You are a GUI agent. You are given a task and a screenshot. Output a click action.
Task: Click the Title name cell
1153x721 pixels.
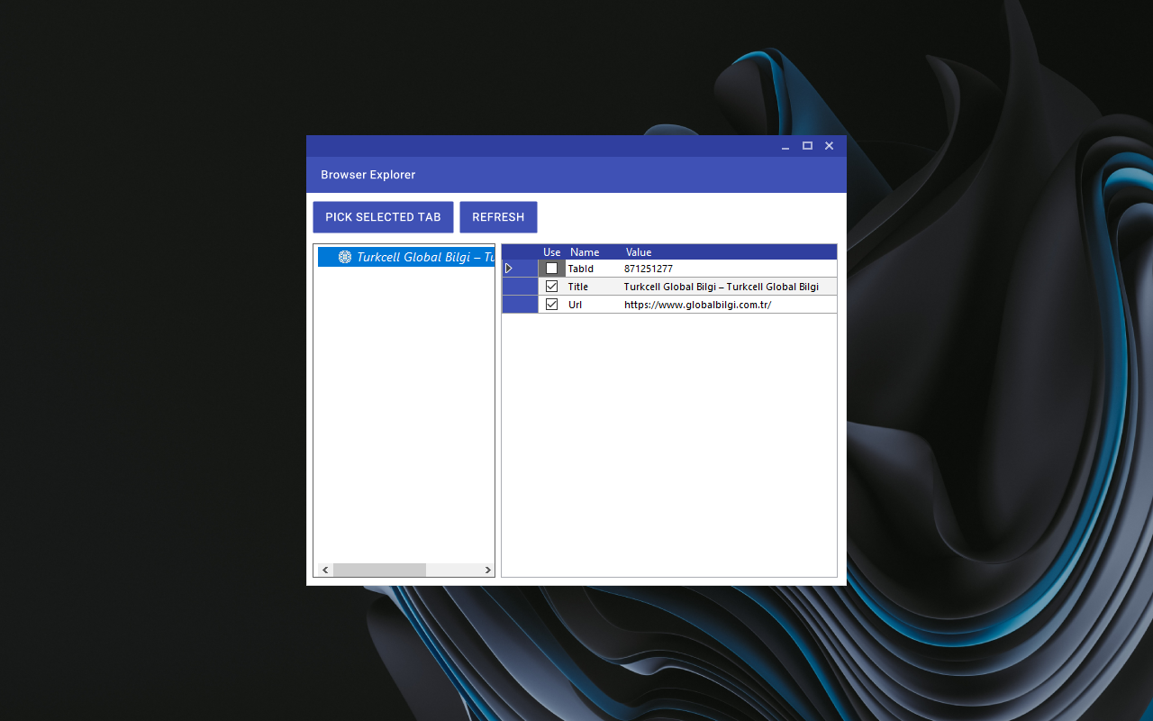[x=594, y=287]
